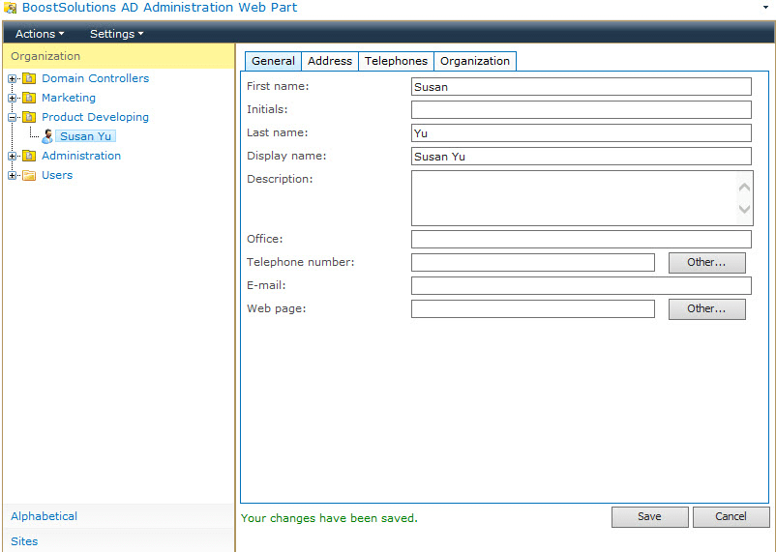The width and height of the screenshot is (776, 552).
Task: Click the Display name input field
Action: (x=581, y=157)
